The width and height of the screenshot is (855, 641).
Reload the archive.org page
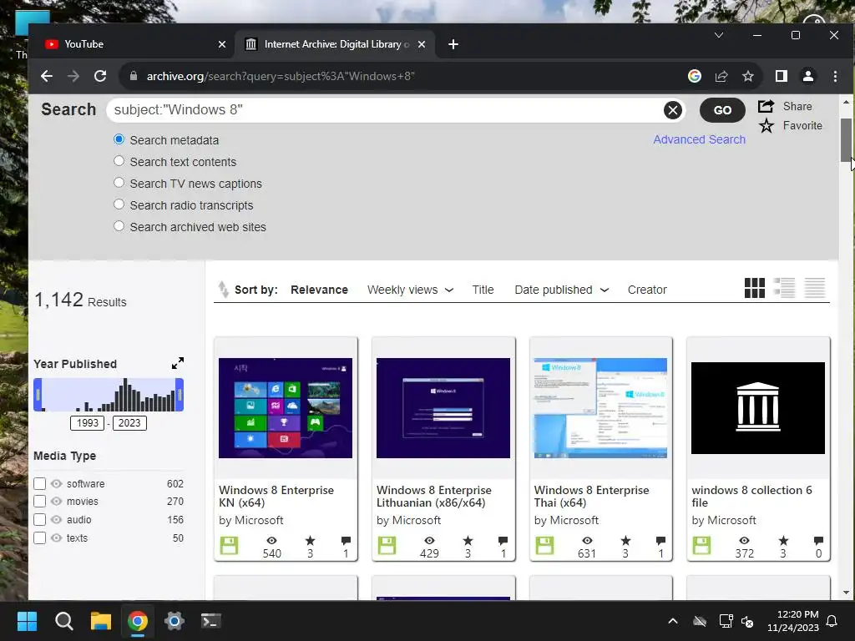pyautogui.click(x=100, y=76)
